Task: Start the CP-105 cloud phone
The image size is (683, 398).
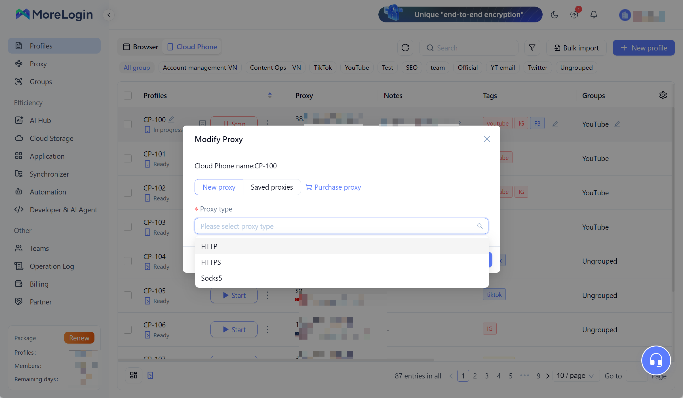Action: pos(234,295)
